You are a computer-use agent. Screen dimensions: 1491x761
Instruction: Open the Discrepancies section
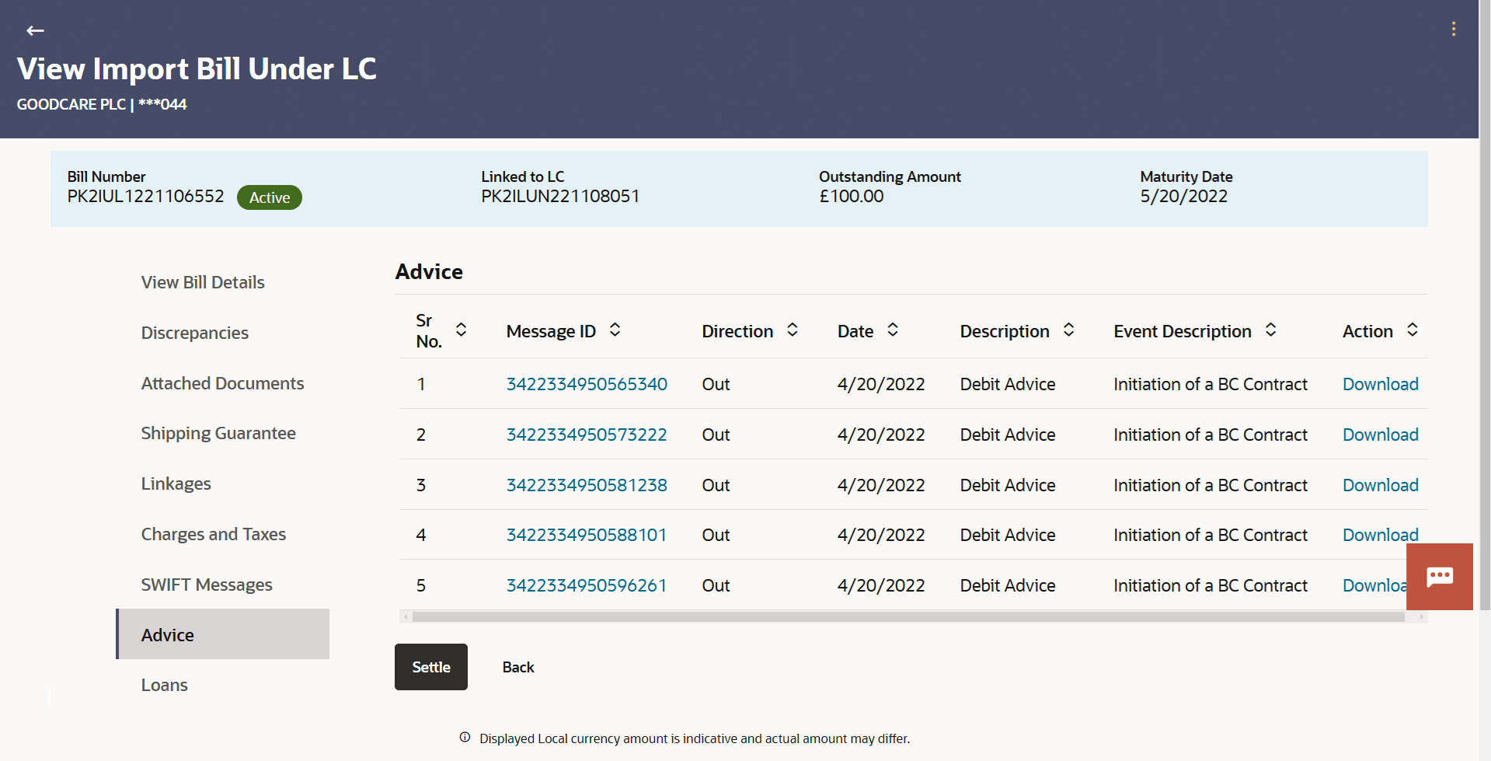pos(195,333)
